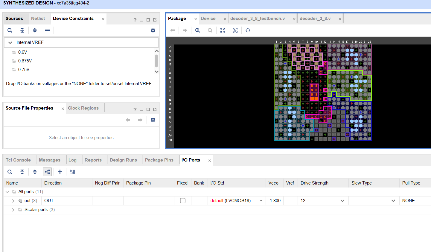Collapse All ports tree node
Image resolution: width=431 pixels, height=252 pixels.
point(7,192)
